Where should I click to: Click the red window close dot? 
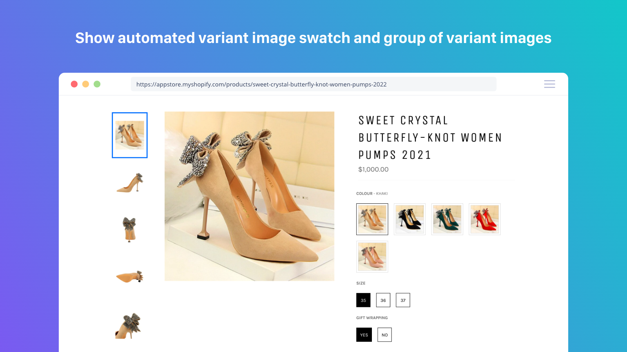click(74, 84)
